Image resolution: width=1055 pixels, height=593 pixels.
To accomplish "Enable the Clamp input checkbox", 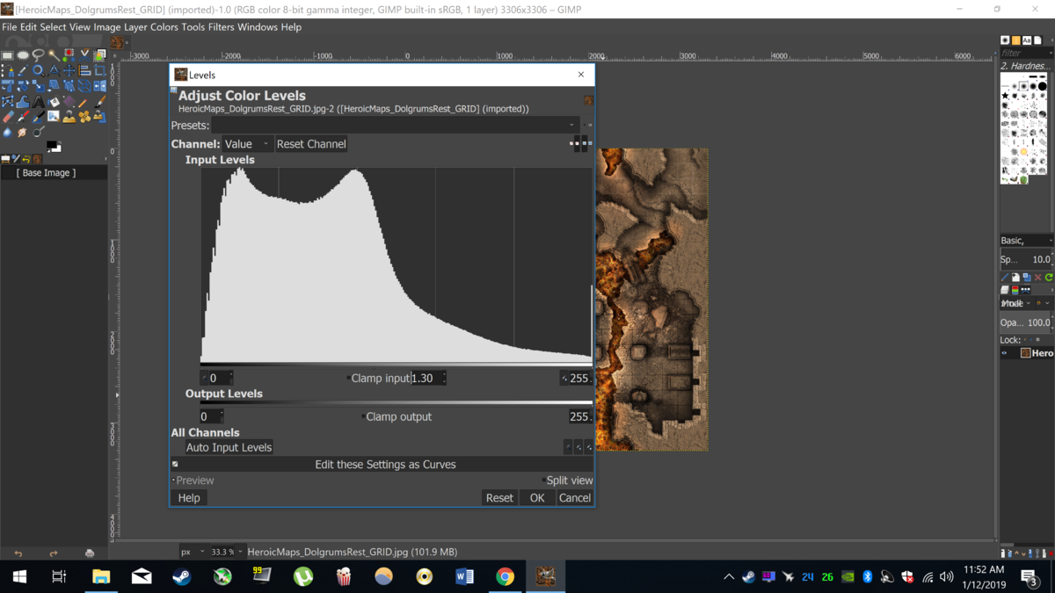I will [x=348, y=379].
